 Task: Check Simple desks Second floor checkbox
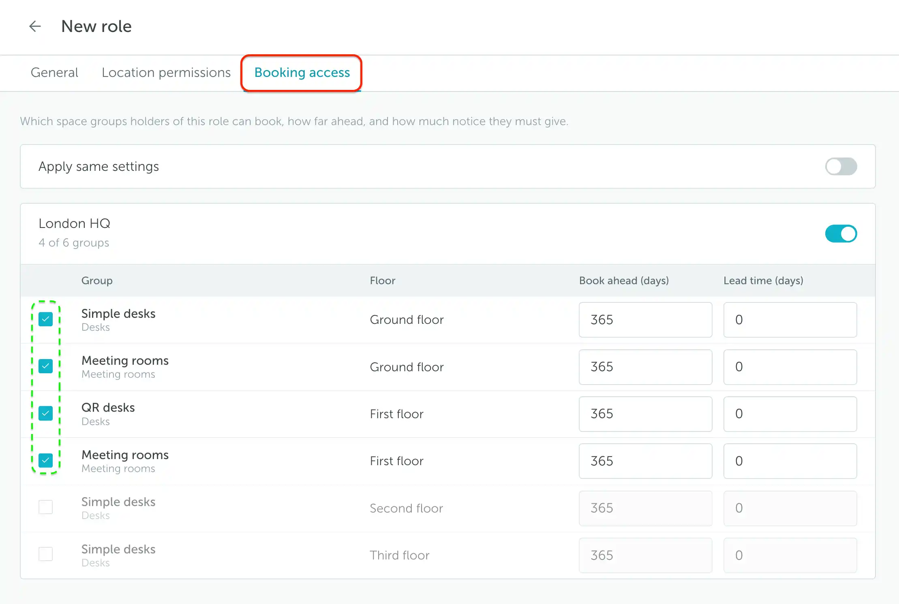46,507
